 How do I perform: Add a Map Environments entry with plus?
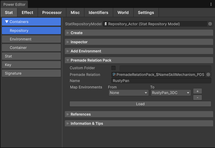[x=198, y=91]
